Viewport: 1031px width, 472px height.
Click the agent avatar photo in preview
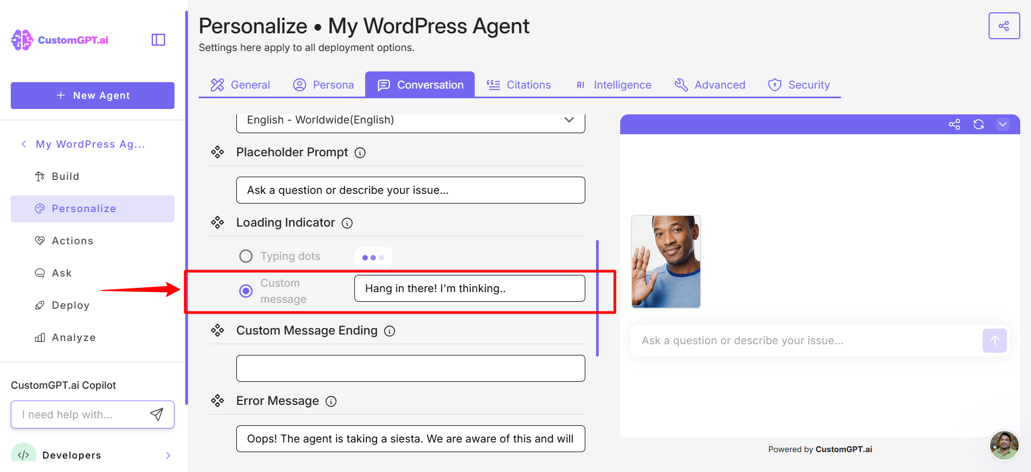point(666,262)
